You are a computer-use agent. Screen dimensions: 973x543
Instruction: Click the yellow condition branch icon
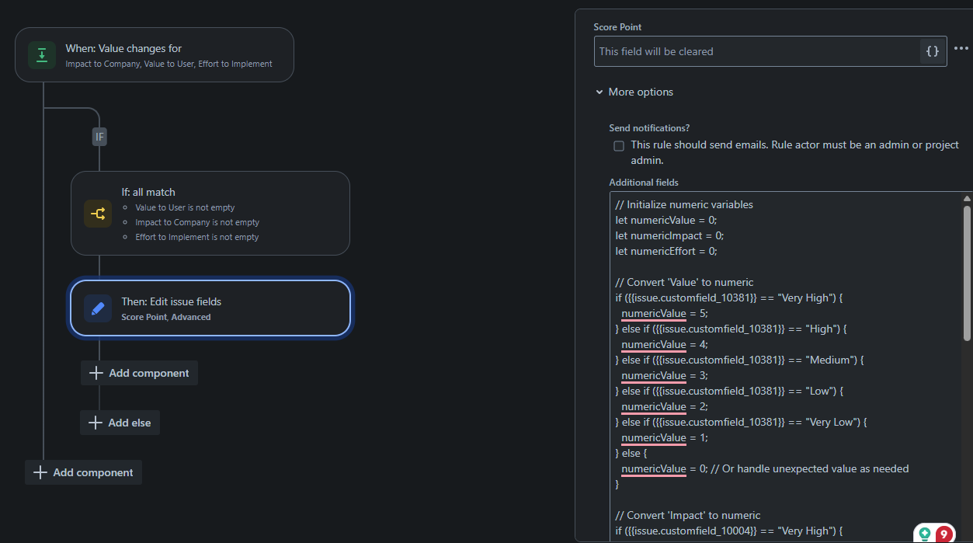[98, 214]
